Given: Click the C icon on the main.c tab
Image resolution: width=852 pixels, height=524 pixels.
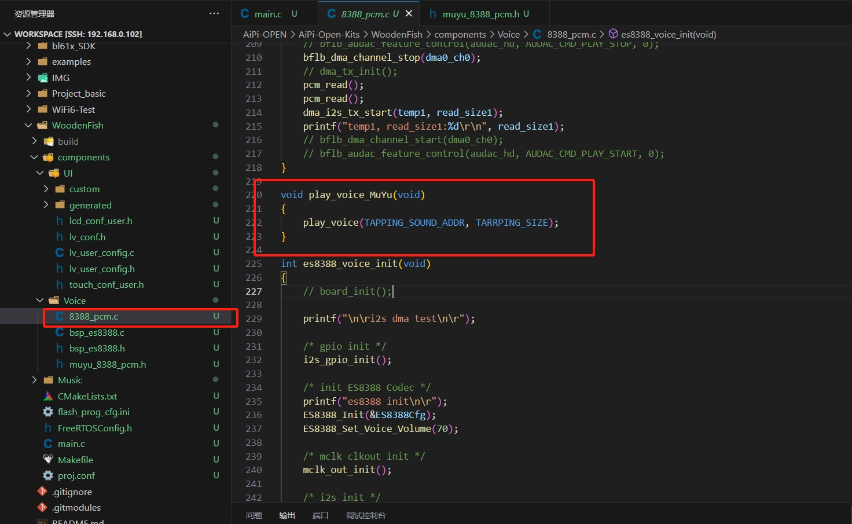Looking at the screenshot, I should [245, 13].
